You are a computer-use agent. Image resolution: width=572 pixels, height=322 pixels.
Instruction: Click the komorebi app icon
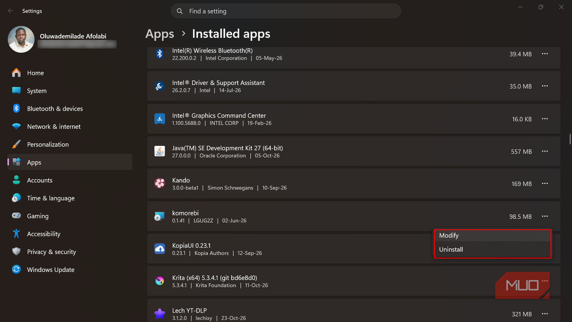tap(159, 217)
